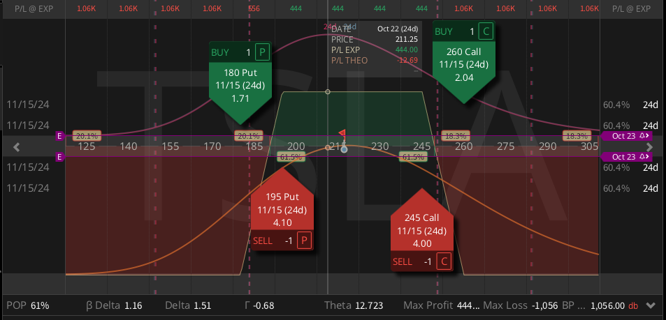Select the upper purple E expiration marker
The width and height of the screenshot is (666, 320).
(x=59, y=136)
